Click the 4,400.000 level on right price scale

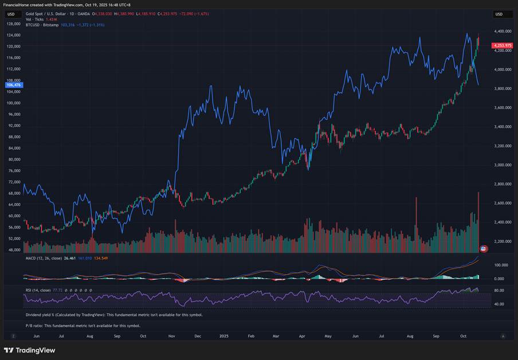click(502, 32)
